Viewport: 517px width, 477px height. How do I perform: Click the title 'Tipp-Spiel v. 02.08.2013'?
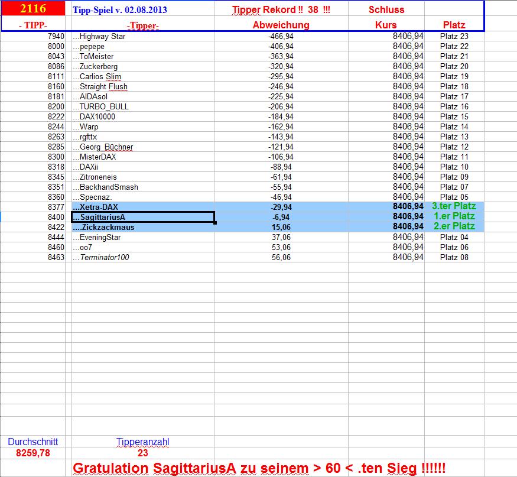[x=120, y=10]
